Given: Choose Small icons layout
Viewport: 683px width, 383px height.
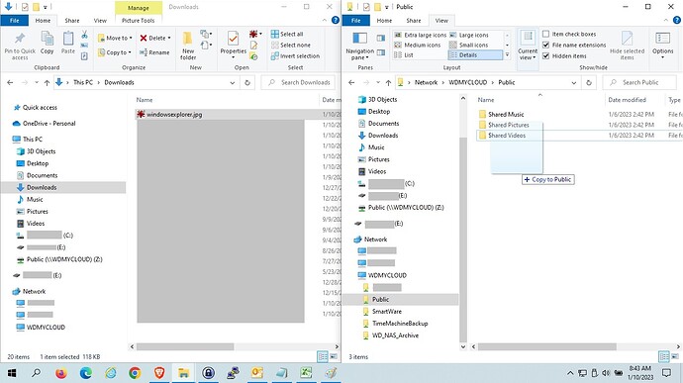Looking at the screenshot, I should pyautogui.click(x=468, y=45).
